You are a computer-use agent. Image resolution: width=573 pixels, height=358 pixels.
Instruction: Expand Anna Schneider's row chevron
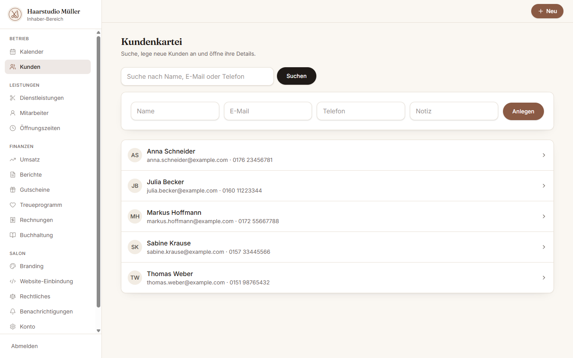pos(544,155)
